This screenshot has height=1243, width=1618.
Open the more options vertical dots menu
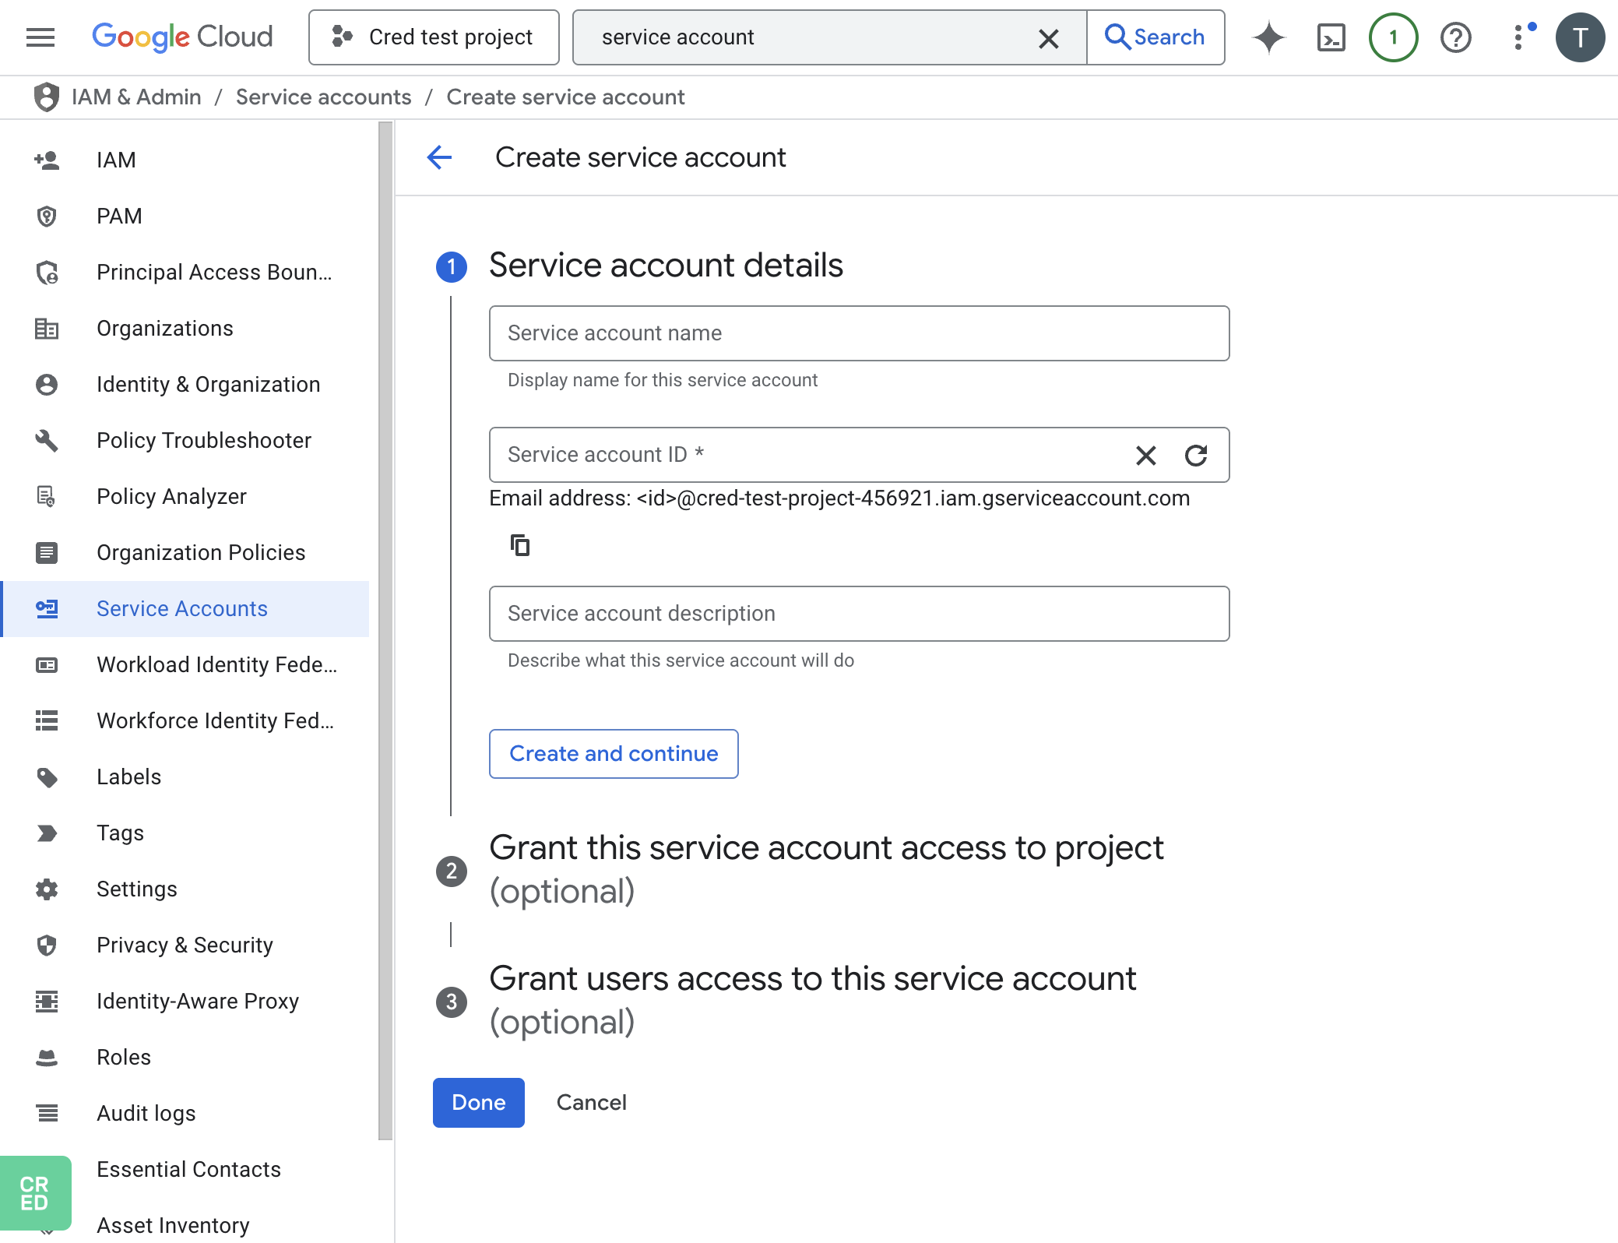(1519, 37)
